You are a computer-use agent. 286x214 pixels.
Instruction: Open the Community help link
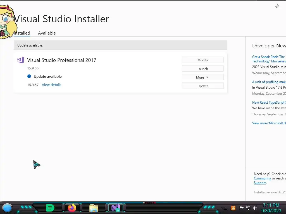(262, 178)
